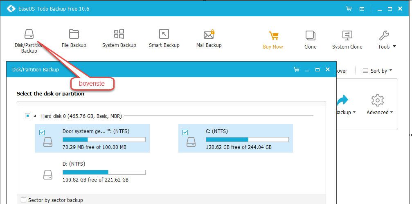Click the Disk/Partition Backup toolbar item
The height and width of the screenshot is (204, 412).
click(29, 41)
